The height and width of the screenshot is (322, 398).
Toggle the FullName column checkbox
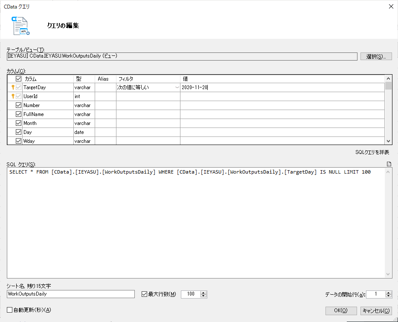point(18,114)
